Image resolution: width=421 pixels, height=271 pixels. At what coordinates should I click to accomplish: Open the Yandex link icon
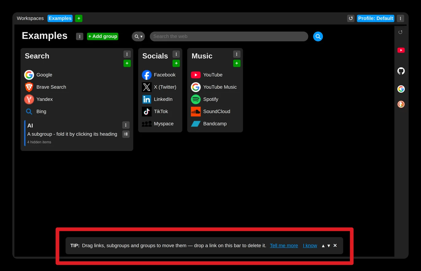click(x=29, y=99)
